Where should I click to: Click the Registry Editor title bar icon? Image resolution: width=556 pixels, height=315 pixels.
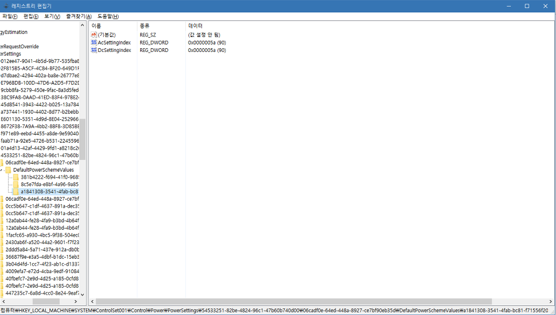tap(6, 6)
